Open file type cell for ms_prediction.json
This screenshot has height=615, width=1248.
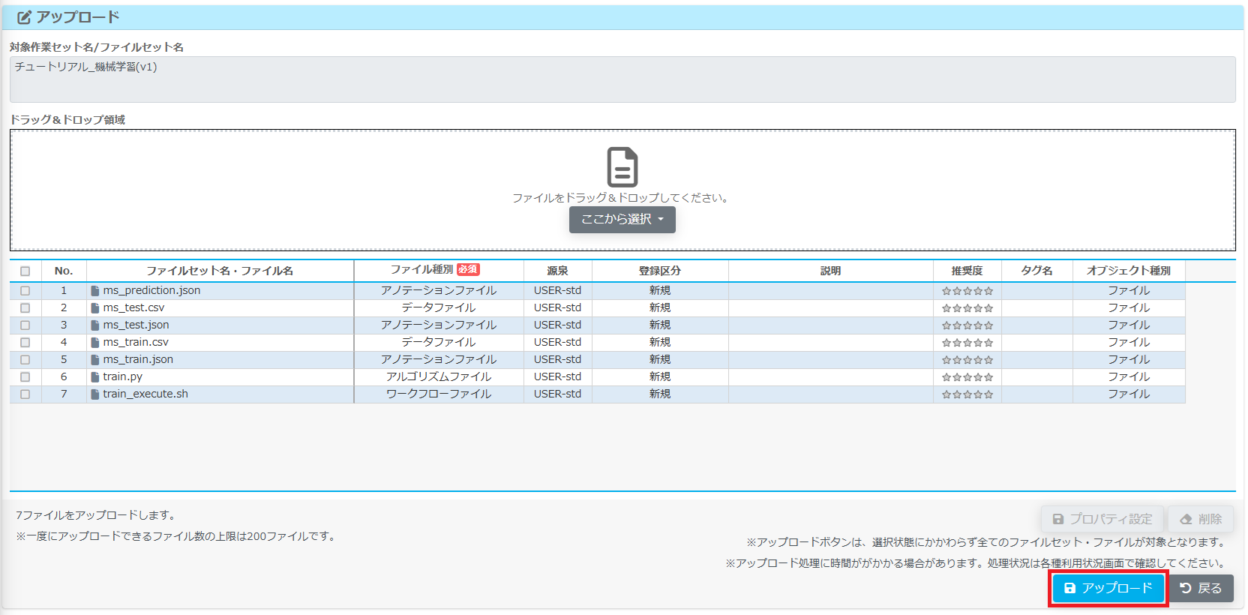coord(438,291)
